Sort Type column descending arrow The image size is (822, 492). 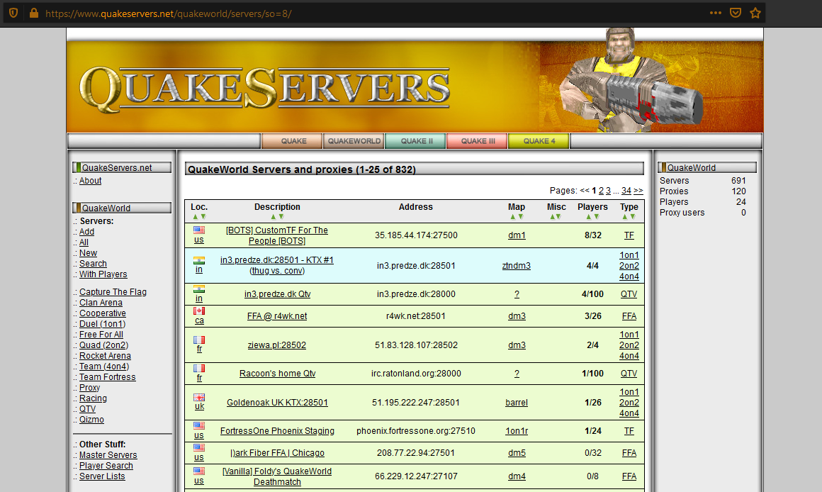[x=633, y=217]
